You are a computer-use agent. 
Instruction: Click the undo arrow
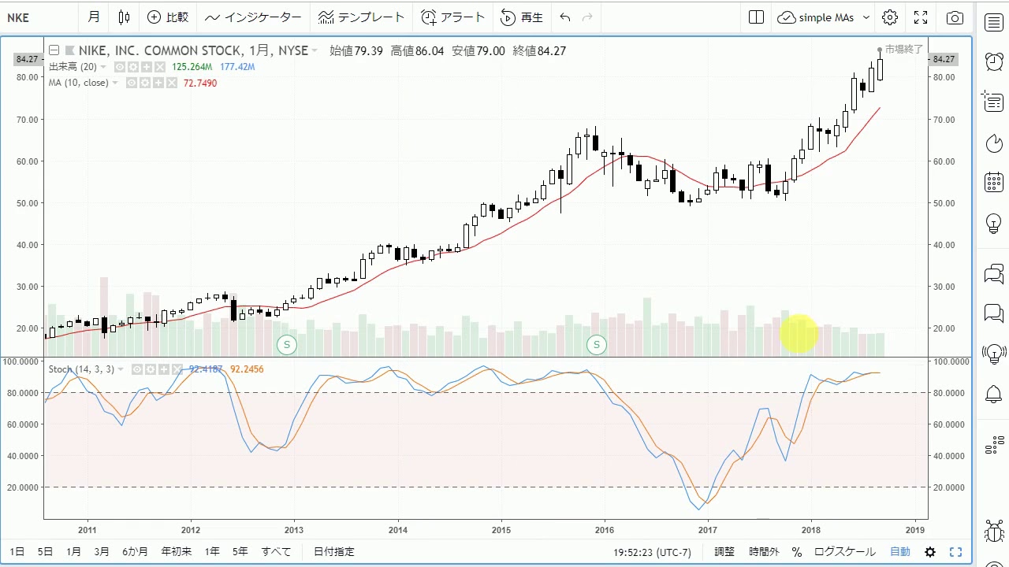point(565,17)
